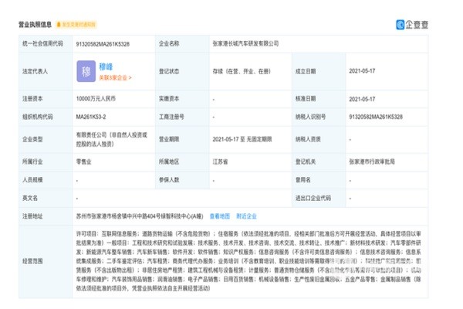463x309 pixels.
Task: Click the 曾用名 label cell
Action: coord(319,180)
